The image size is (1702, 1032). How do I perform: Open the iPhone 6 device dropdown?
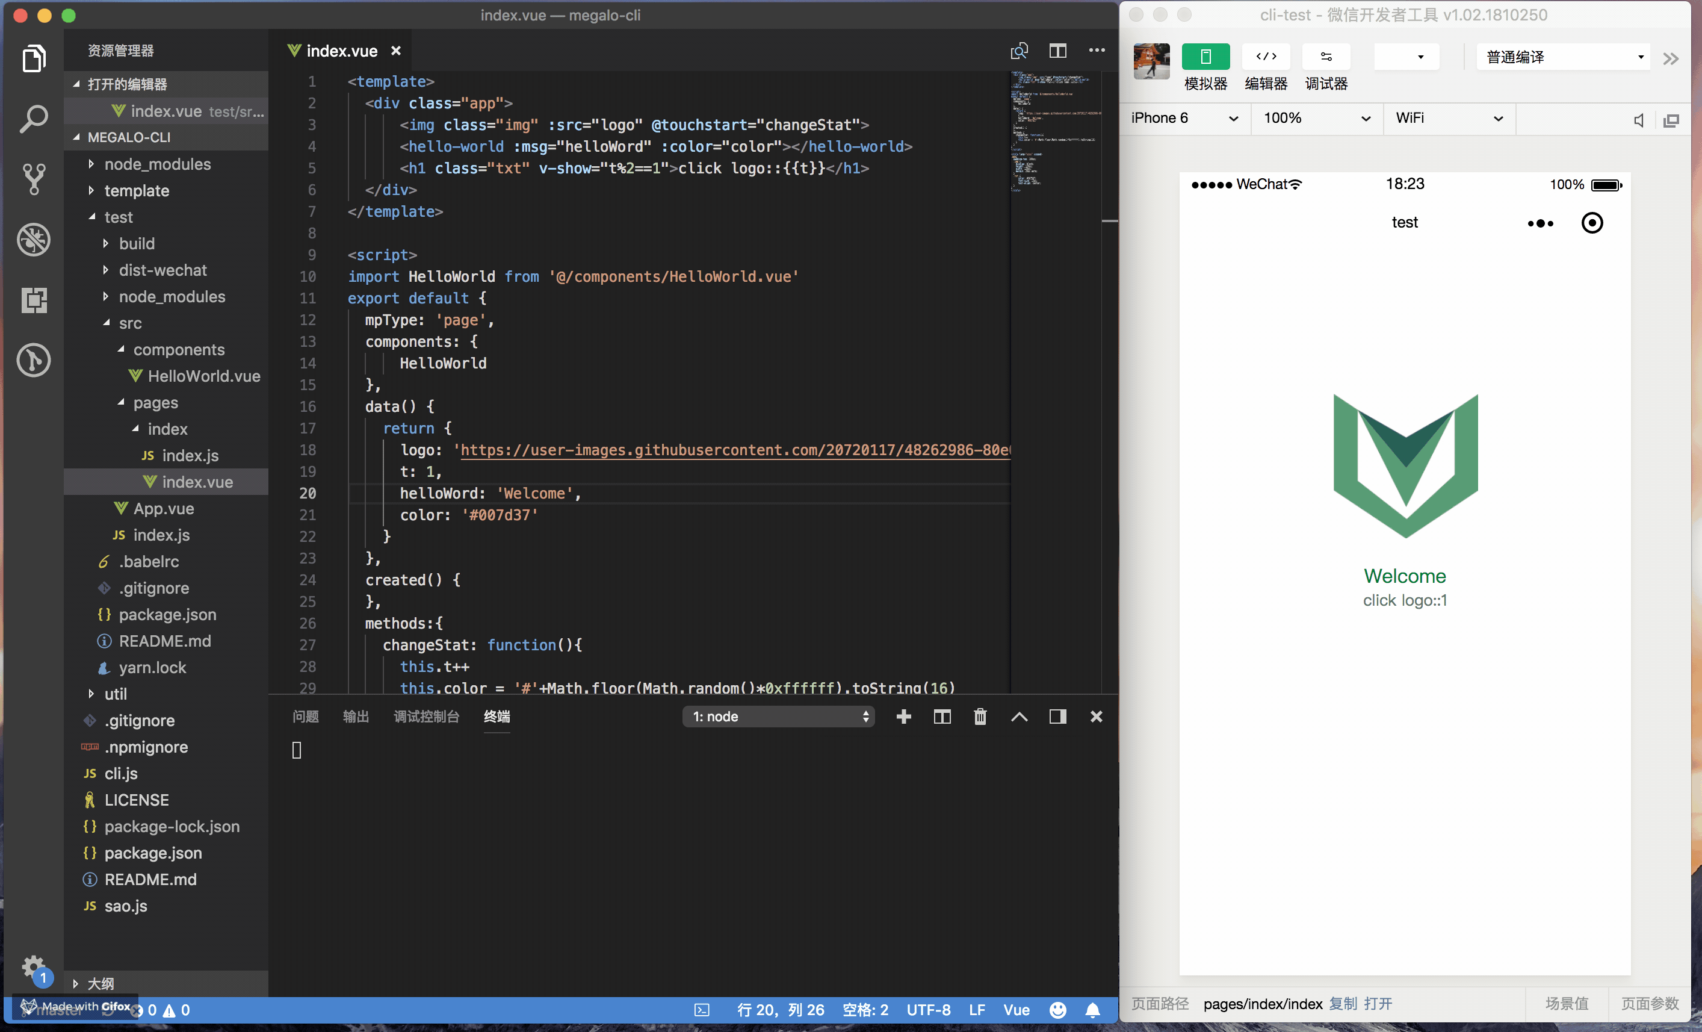tap(1183, 118)
